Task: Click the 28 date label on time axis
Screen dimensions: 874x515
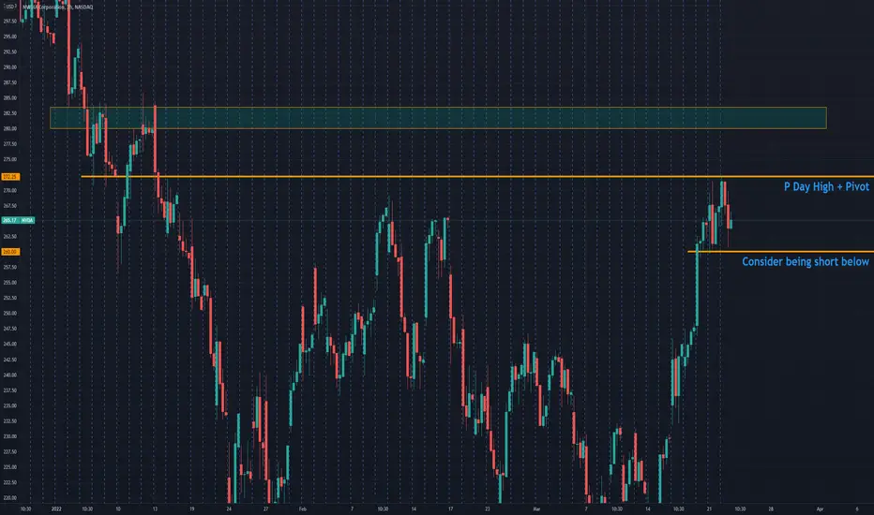Action: click(x=771, y=508)
